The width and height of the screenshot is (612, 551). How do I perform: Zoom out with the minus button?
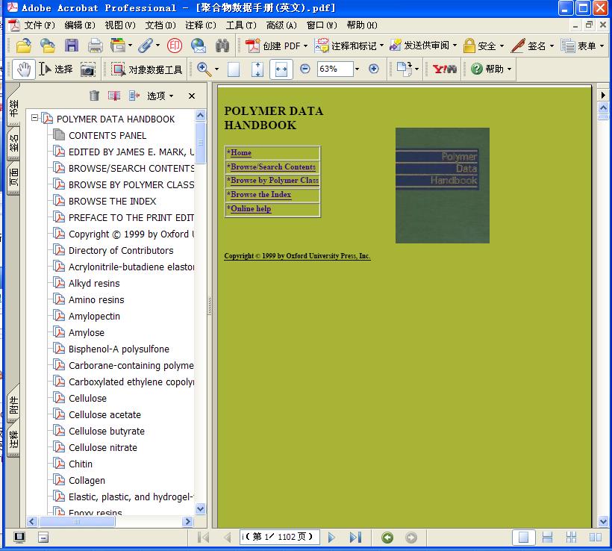305,69
